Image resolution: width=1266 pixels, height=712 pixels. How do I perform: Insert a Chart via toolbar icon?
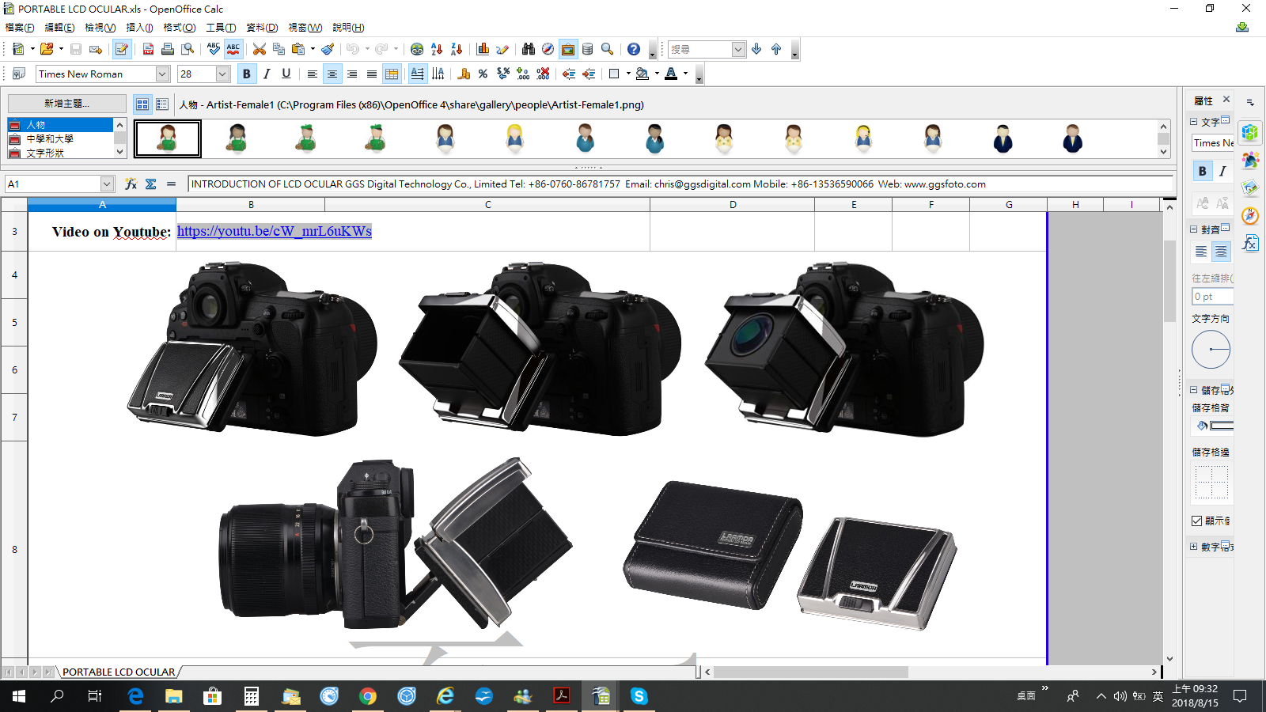[483, 49]
